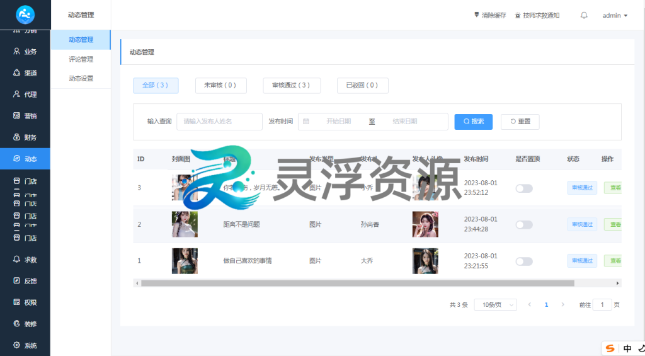
Task: Open the 权限 sidebar section
Action: pyautogui.click(x=25, y=302)
